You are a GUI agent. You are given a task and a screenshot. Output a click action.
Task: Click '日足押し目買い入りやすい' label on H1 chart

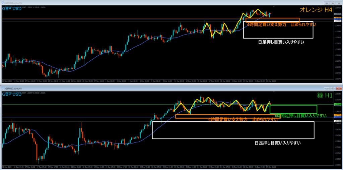tap(278, 143)
